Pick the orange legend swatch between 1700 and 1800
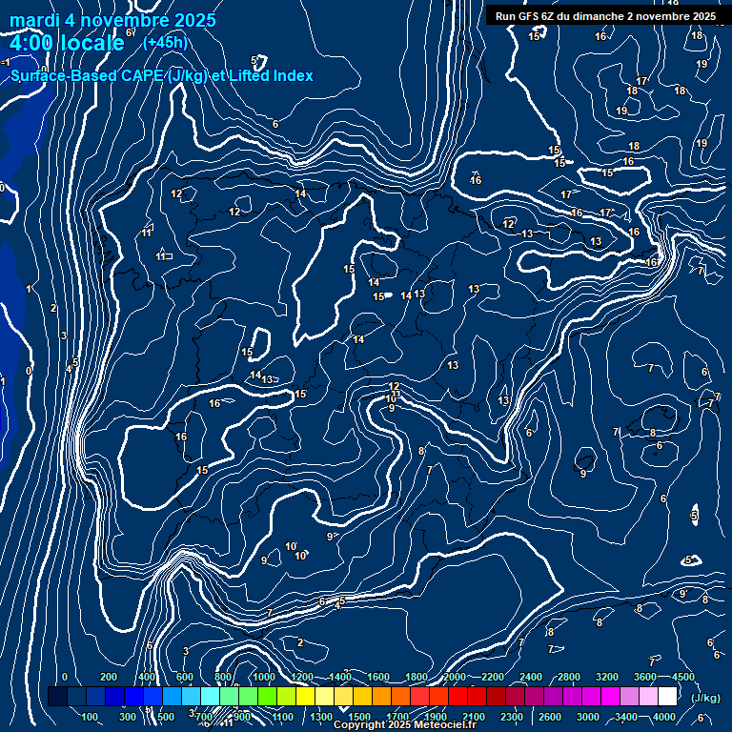Viewport: 732px width, 732px height. (401, 696)
